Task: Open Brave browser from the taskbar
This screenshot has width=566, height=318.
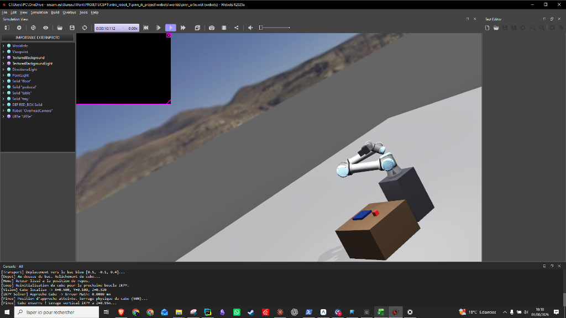Action: coord(121,312)
